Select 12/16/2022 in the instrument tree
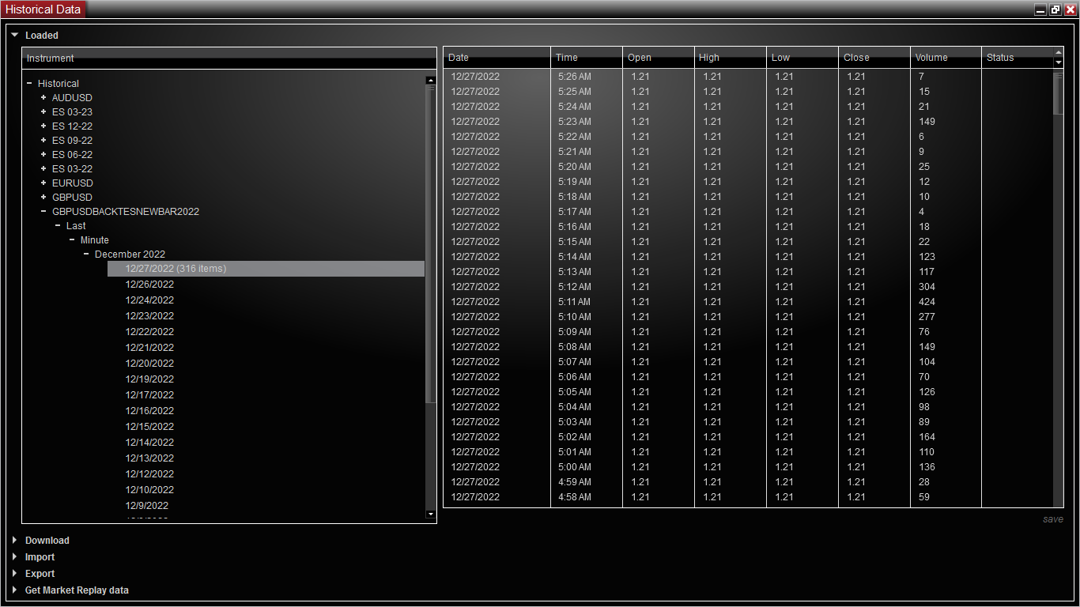The height and width of the screenshot is (607, 1080). point(149,411)
